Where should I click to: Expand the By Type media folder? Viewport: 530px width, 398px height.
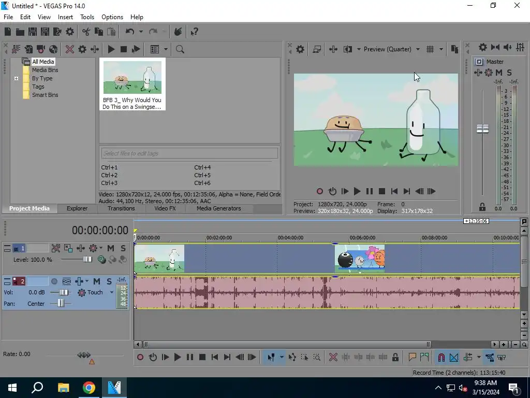click(16, 79)
